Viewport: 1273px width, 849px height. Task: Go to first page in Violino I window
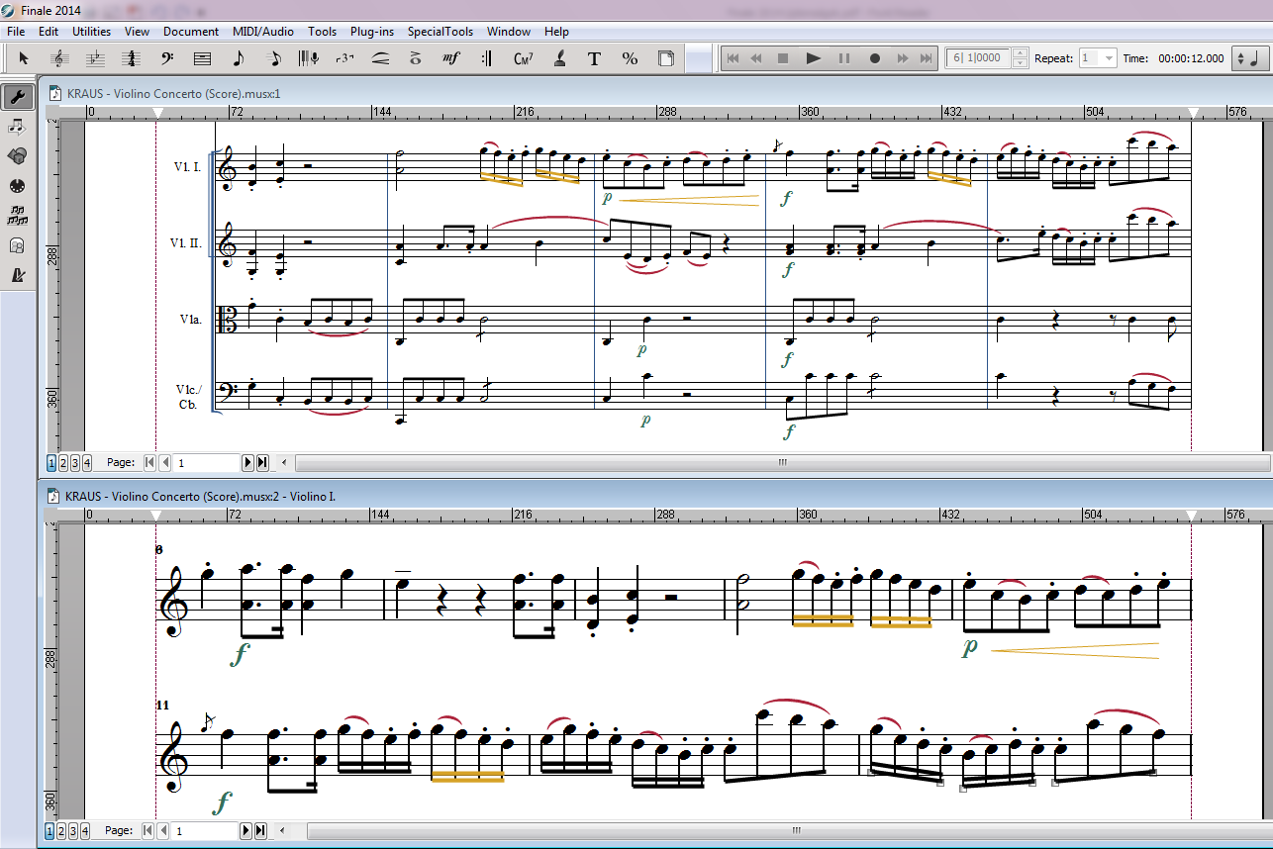click(x=149, y=830)
